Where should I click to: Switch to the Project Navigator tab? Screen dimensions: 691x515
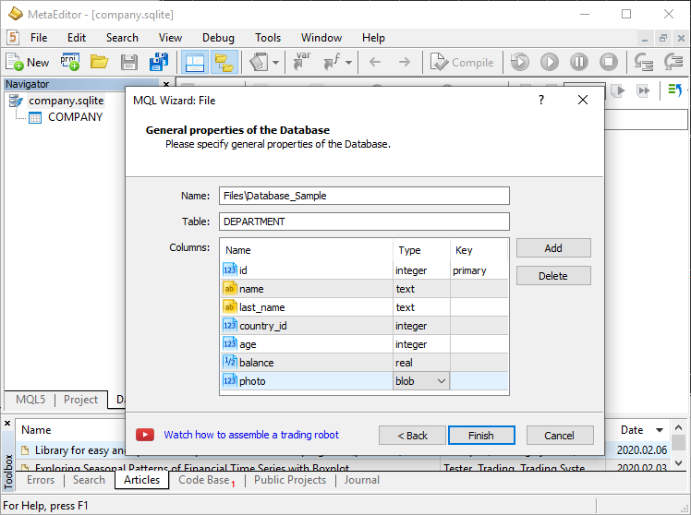(80, 400)
